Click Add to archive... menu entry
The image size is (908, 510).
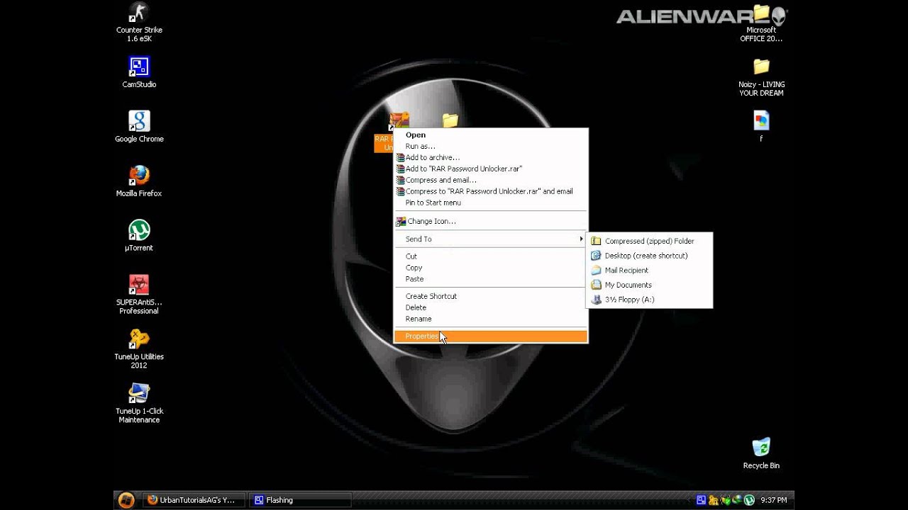tap(491, 157)
